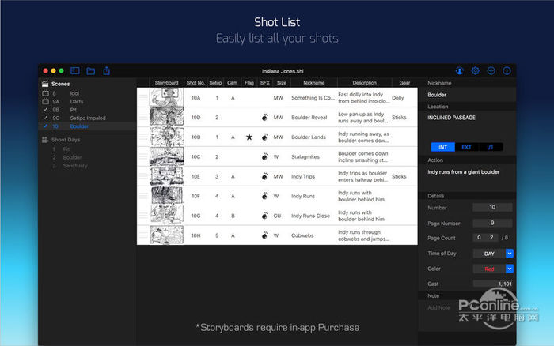Open storyboard thumbnail of shot 10G
Image resolution: width=554 pixels, height=346 pixels.
tap(167, 215)
